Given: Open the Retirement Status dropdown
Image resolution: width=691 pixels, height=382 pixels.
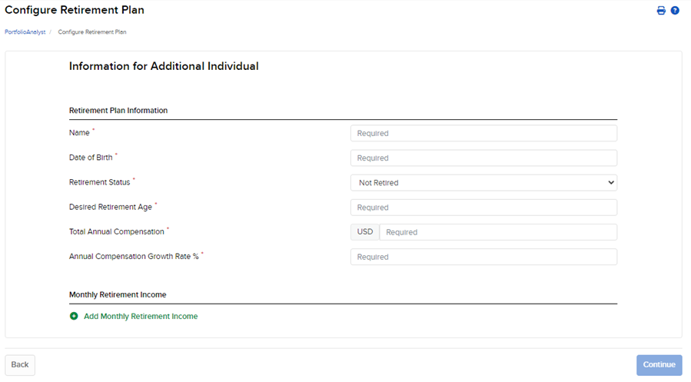Looking at the screenshot, I should pyautogui.click(x=483, y=183).
